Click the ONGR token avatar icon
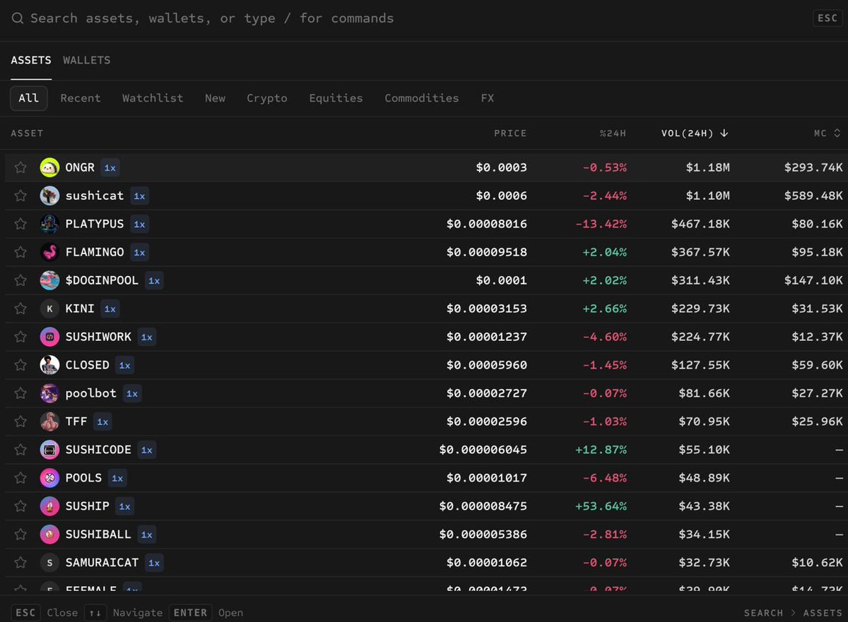The width and height of the screenshot is (848, 622). tap(49, 167)
